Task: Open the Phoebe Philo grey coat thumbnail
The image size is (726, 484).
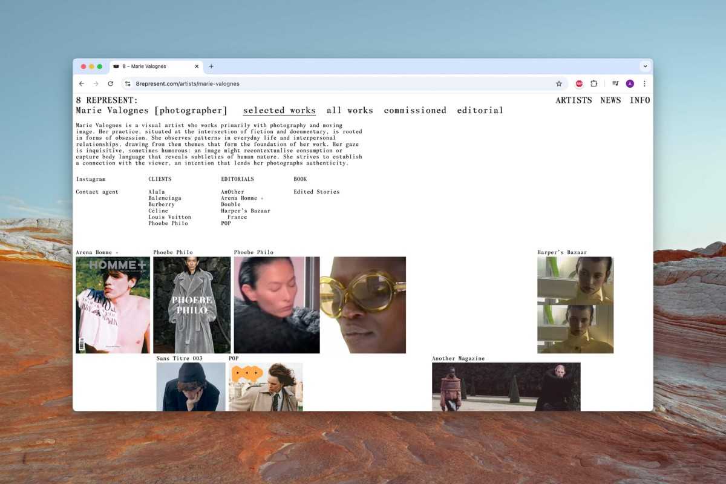Action: pyautogui.click(x=192, y=305)
